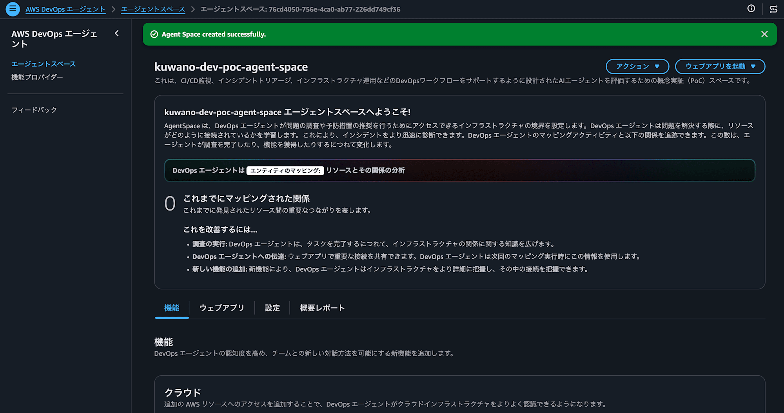784x413 pixels.
Task: Open the hamburger navigation menu
Action: 13,9
